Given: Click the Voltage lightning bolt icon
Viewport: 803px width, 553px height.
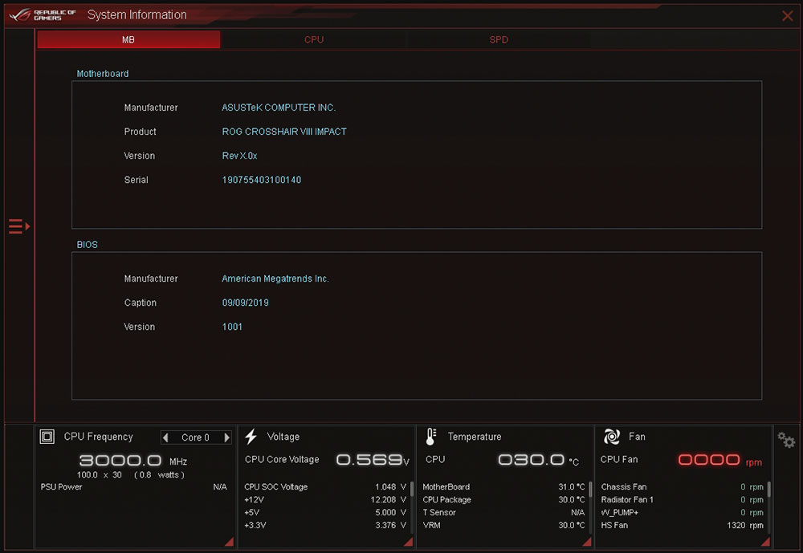Looking at the screenshot, I should (251, 437).
